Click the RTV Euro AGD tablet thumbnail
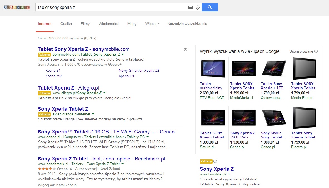 [x=213, y=68]
